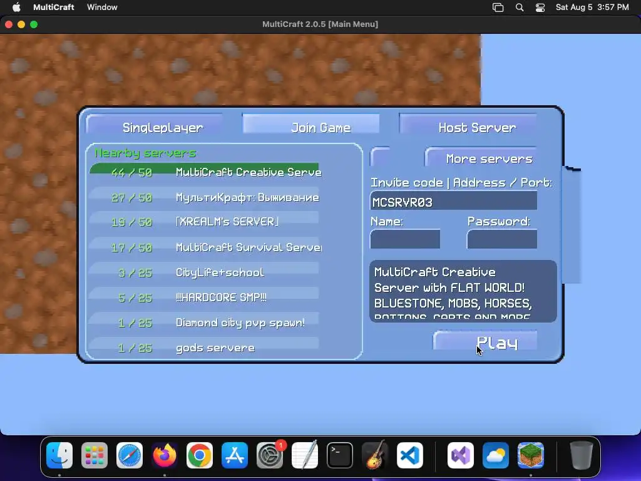Switch to the Singleplayer tab

(155, 125)
